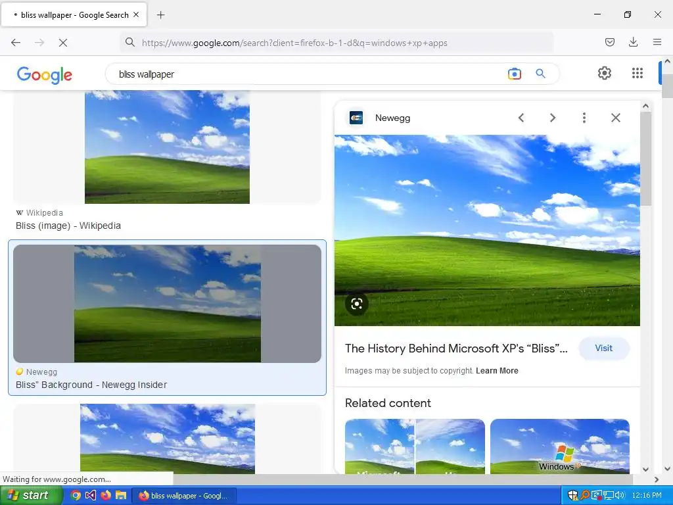Click preview panel scrollbar up arrow
Image resolution: width=673 pixels, height=505 pixels.
pyautogui.click(x=645, y=106)
